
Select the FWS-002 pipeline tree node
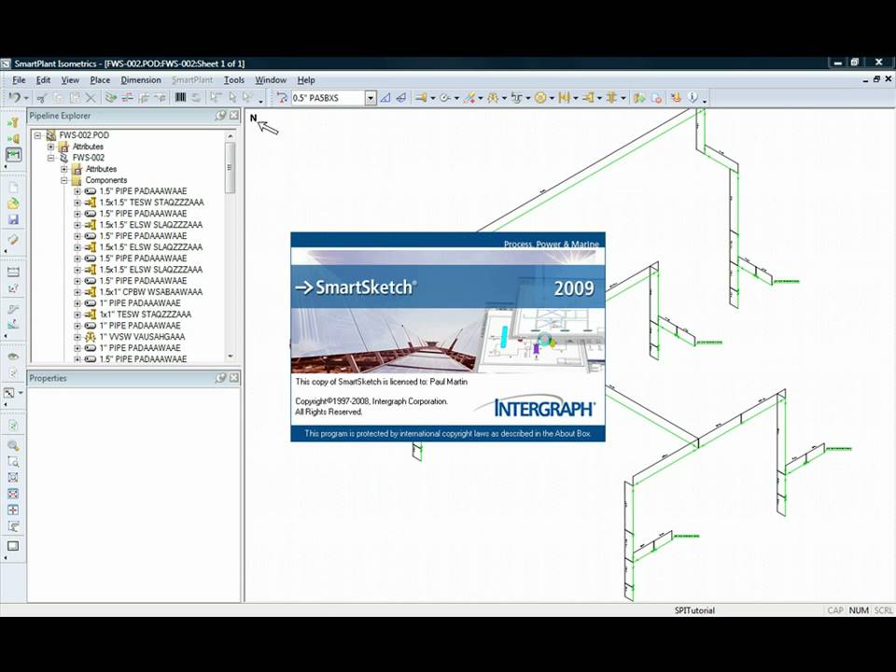(88, 158)
